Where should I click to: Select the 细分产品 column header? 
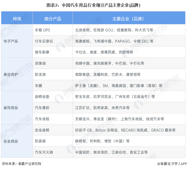tap(53, 19)
